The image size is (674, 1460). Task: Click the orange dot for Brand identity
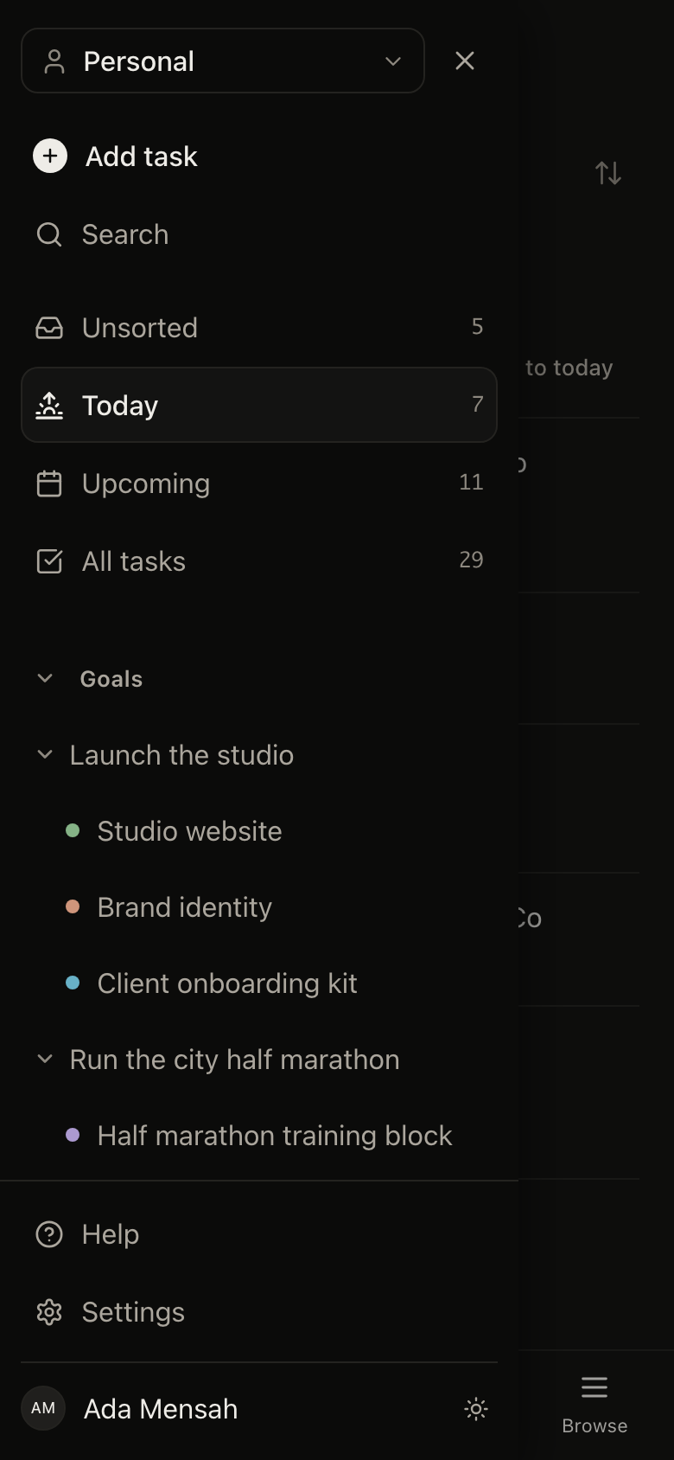tap(73, 906)
